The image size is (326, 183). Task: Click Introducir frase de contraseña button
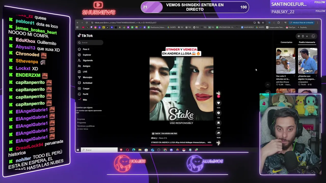tap(302, 23)
